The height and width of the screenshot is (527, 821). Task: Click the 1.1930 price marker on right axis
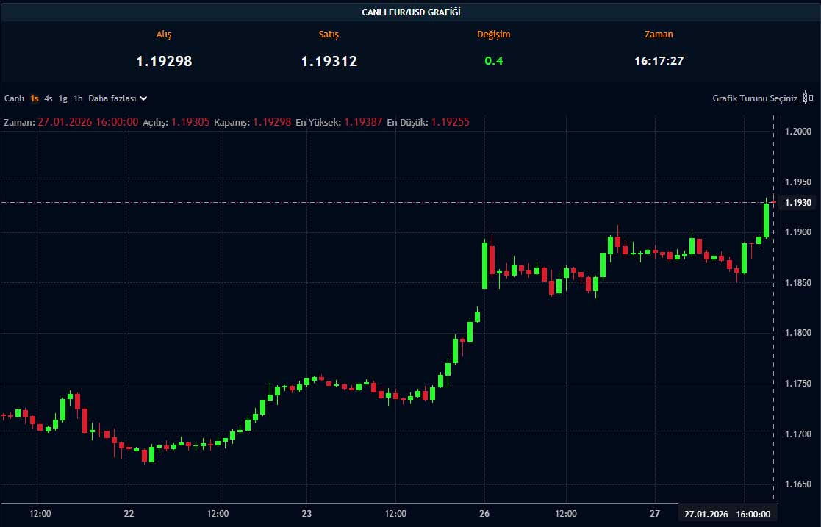click(x=799, y=201)
